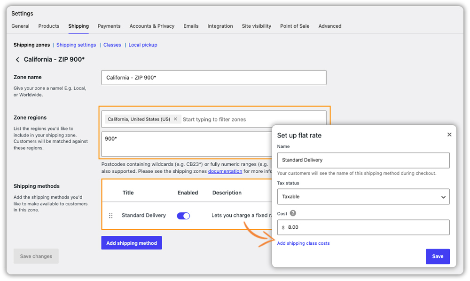Grab the drag handle for Standard Delivery

point(110,216)
